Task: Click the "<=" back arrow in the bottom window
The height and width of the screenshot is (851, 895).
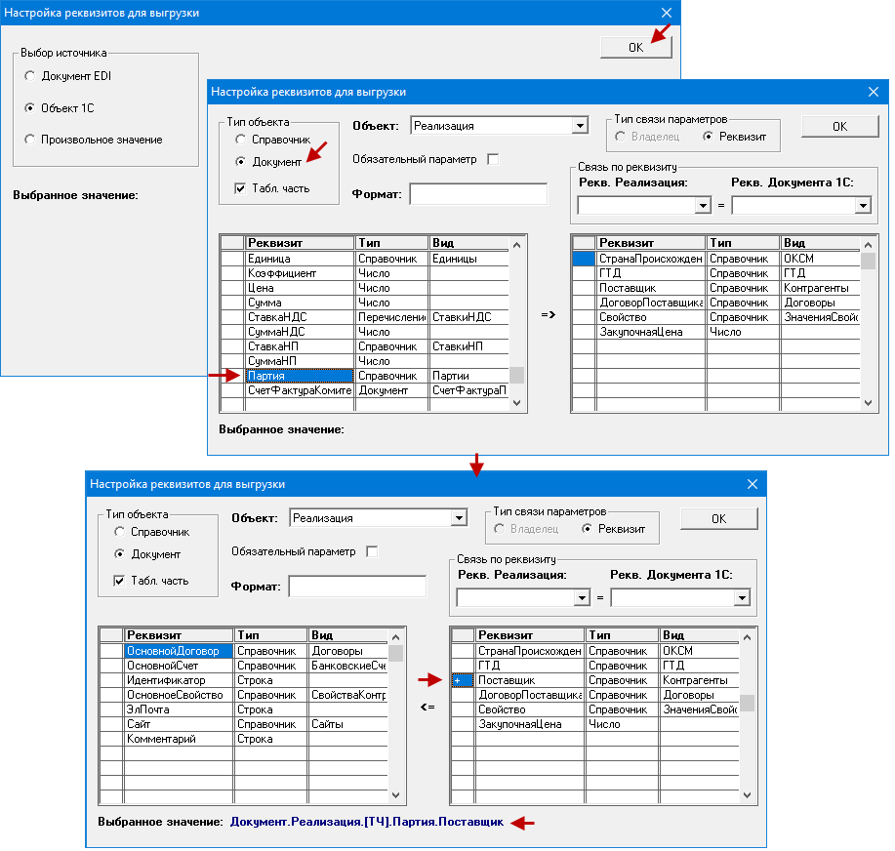Action: pos(427,707)
